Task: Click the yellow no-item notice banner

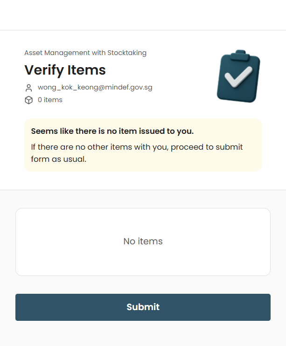Action: click(143, 145)
